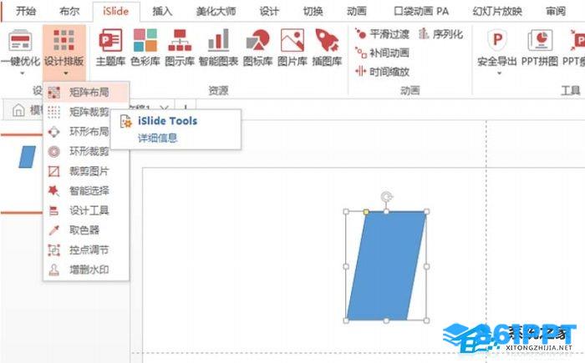Expand the 一键优化 dropdown arrow
585x363 pixels.
[x=22, y=73]
